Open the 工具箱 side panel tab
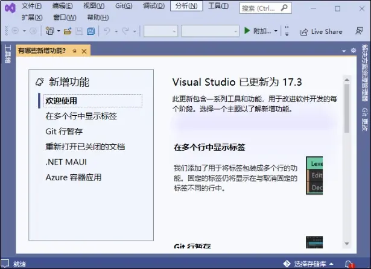Image resolution: width=371 pixels, height=269 pixels. pyautogui.click(x=7, y=54)
